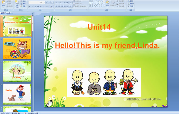Open the Character Spacing dropdown

[x=44, y=6]
